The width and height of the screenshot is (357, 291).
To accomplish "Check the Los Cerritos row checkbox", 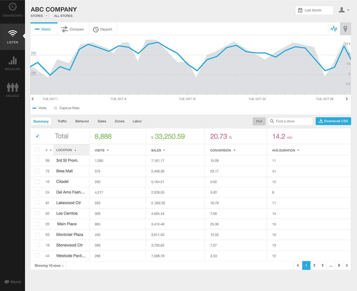I will coord(37,213).
